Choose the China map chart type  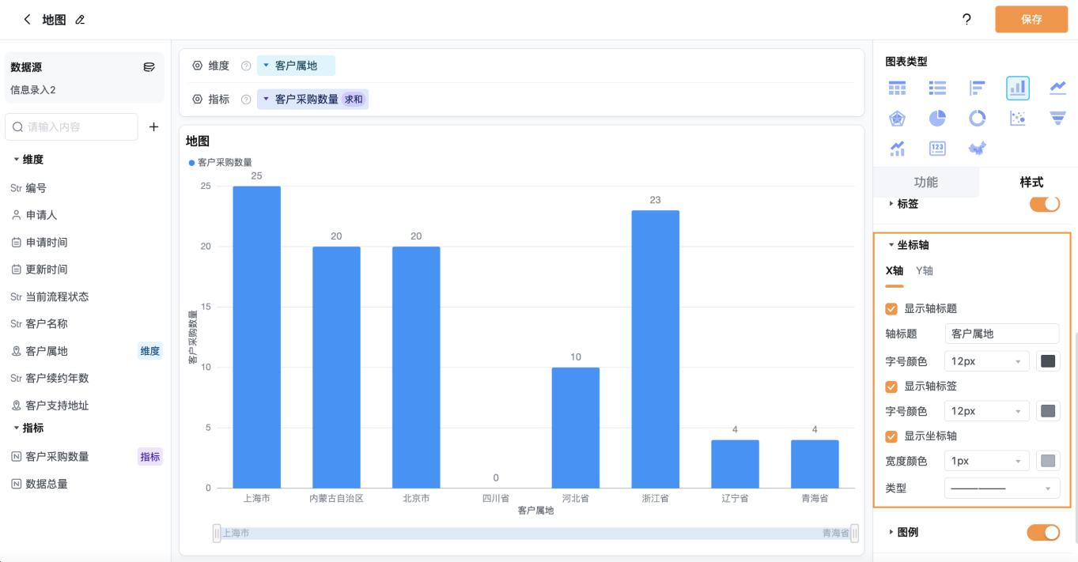click(x=978, y=149)
